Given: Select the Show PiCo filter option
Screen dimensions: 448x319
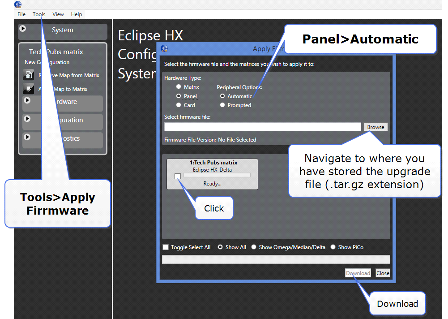Looking at the screenshot, I should click(333, 247).
